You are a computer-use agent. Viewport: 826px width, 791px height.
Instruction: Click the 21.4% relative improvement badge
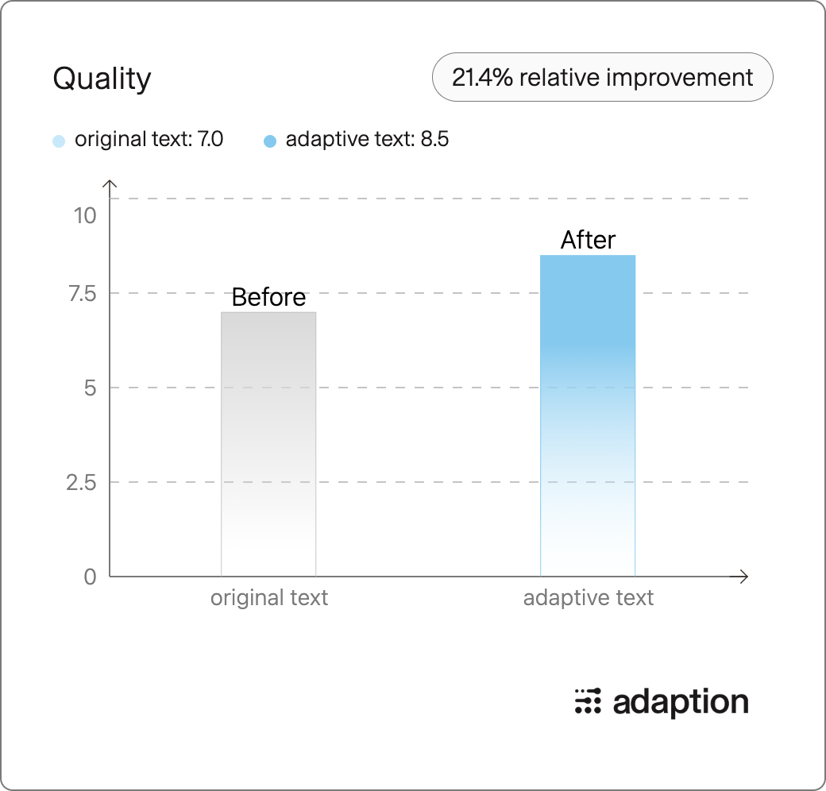pyautogui.click(x=602, y=77)
